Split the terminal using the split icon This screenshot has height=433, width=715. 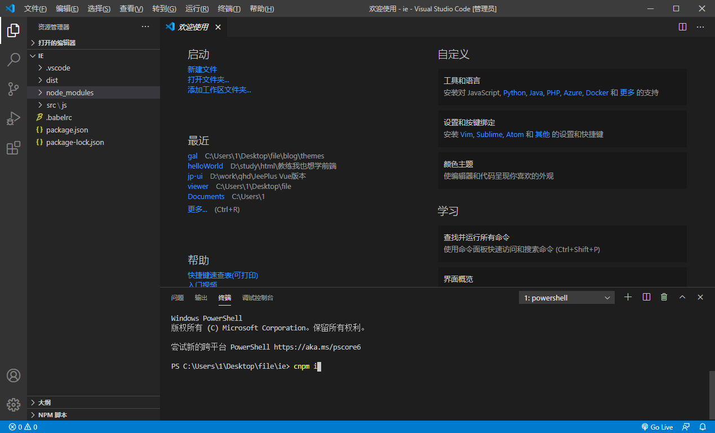click(646, 297)
